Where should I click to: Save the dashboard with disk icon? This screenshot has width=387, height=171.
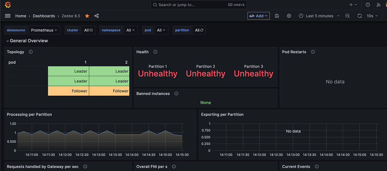pos(277,16)
